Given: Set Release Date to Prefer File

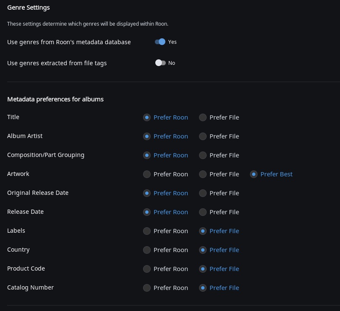Looking at the screenshot, I should pyautogui.click(x=203, y=212).
